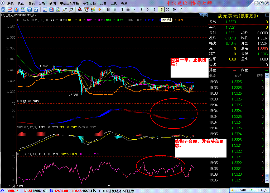Click the hand pointer on cards icon
The height and width of the screenshot is (193, 270).
[86, 9]
